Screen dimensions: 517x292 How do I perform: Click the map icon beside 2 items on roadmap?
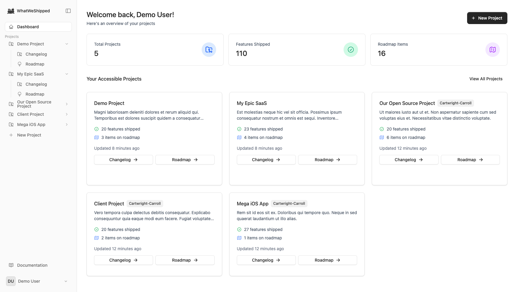96,238
